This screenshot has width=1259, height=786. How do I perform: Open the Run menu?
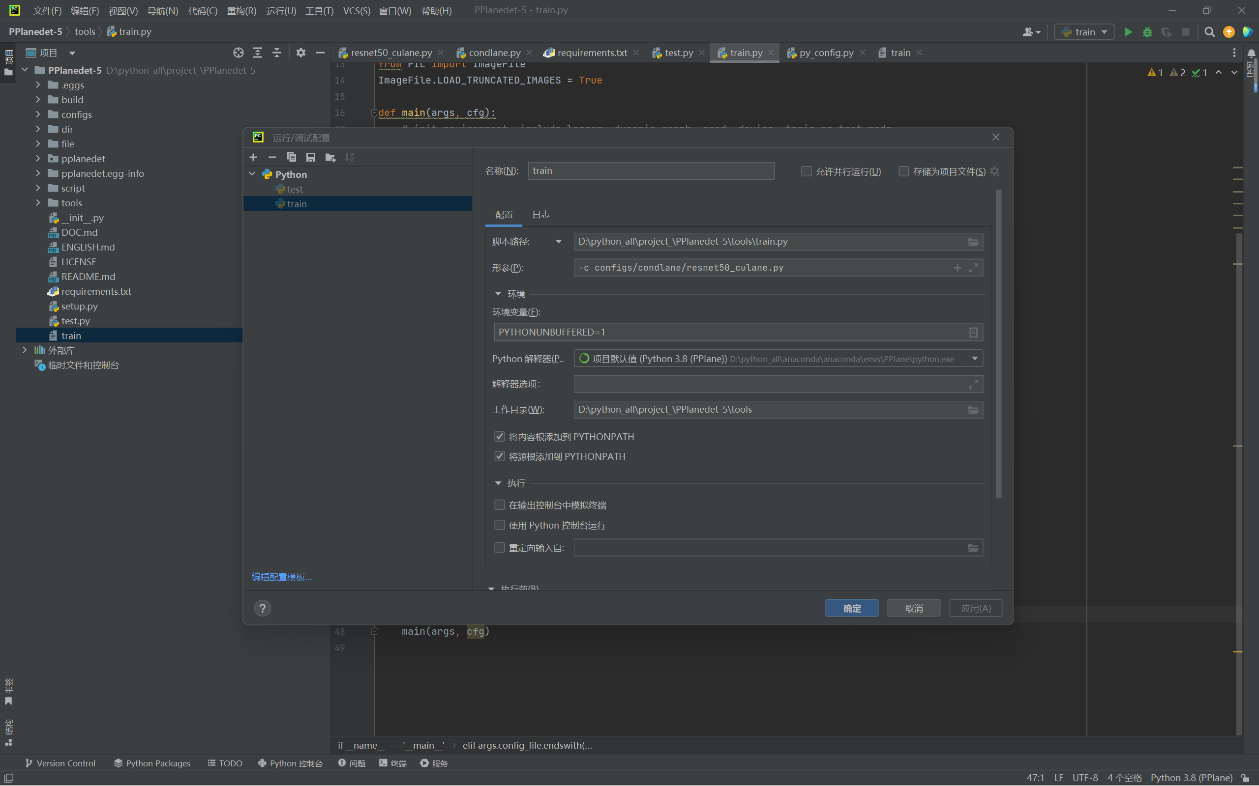(281, 11)
